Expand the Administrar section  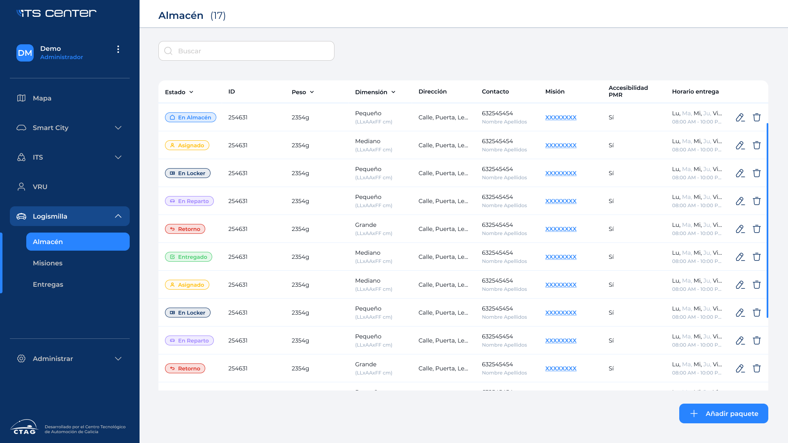tap(118, 359)
